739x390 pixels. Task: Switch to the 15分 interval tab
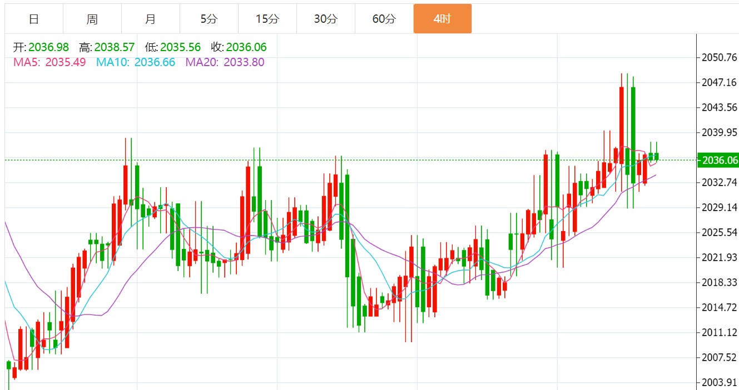pyautogui.click(x=267, y=19)
